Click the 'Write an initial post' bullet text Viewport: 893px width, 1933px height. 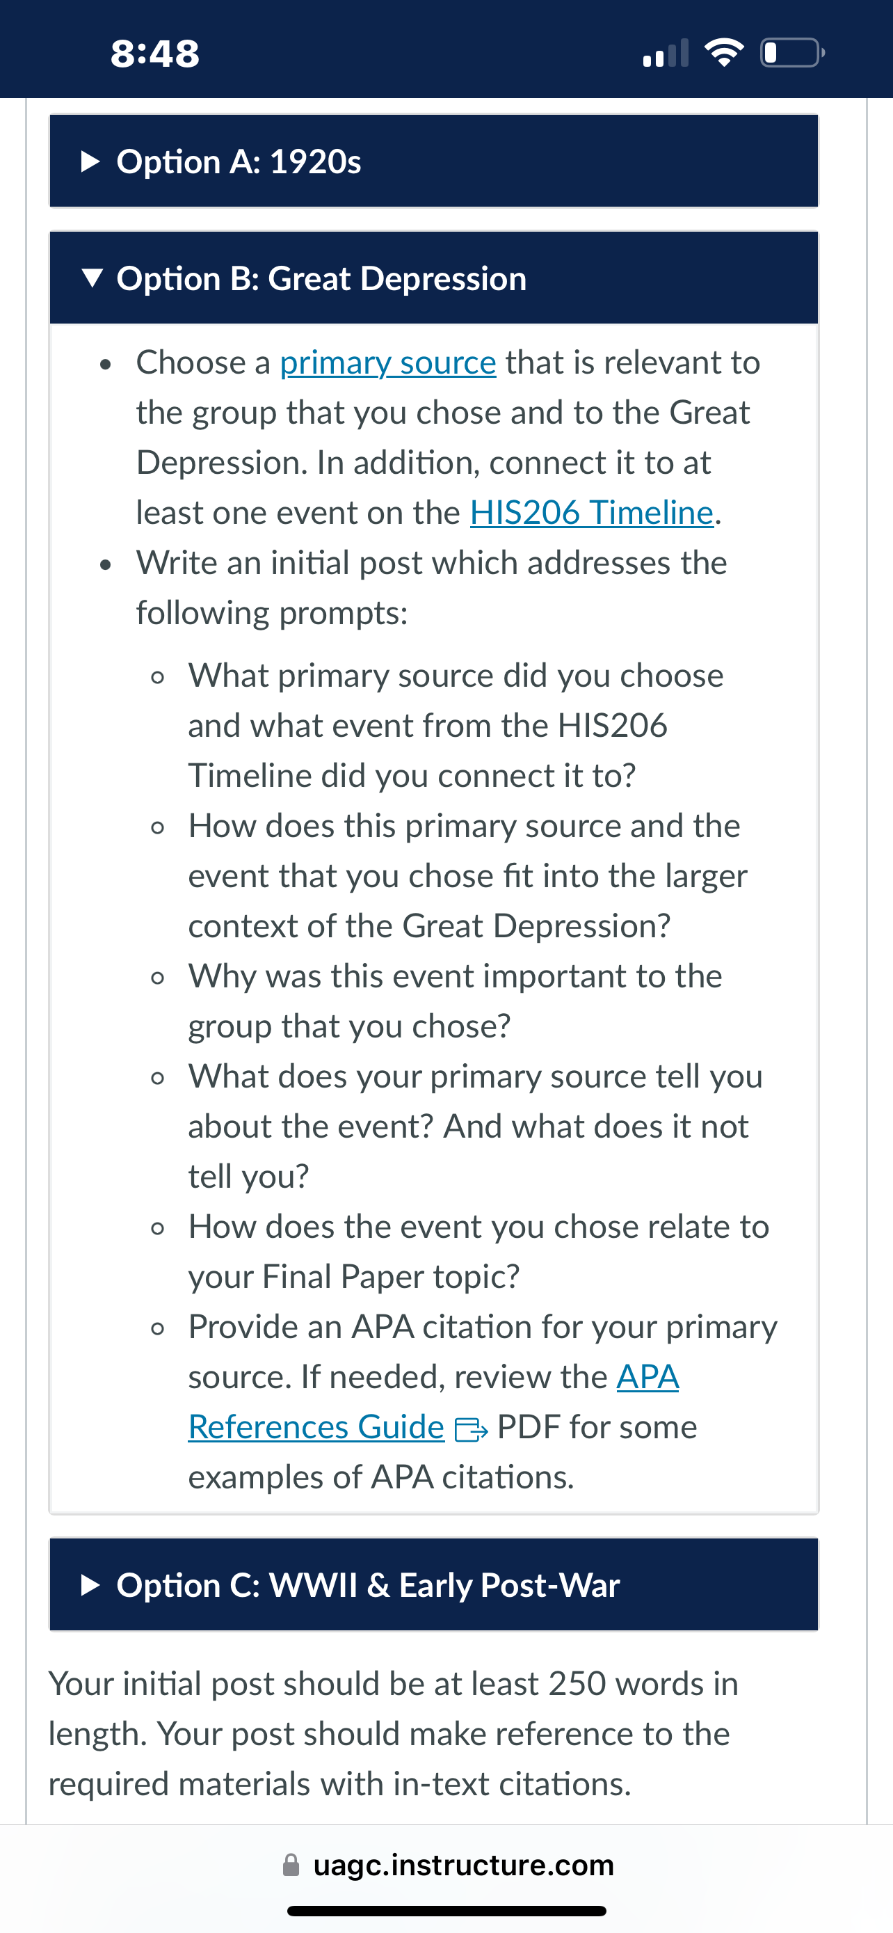pyautogui.click(x=431, y=587)
